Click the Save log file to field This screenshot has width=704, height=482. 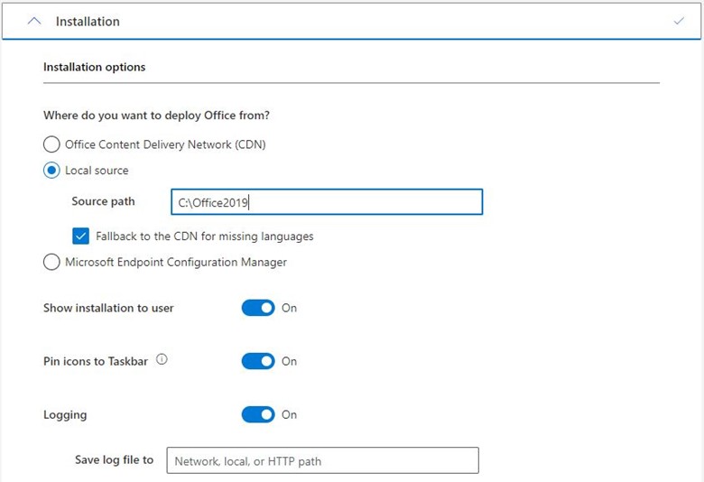(322, 460)
